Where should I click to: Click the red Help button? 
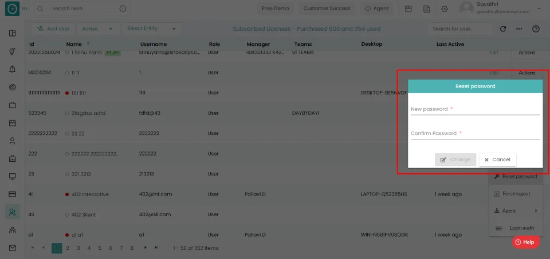(x=525, y=242)
